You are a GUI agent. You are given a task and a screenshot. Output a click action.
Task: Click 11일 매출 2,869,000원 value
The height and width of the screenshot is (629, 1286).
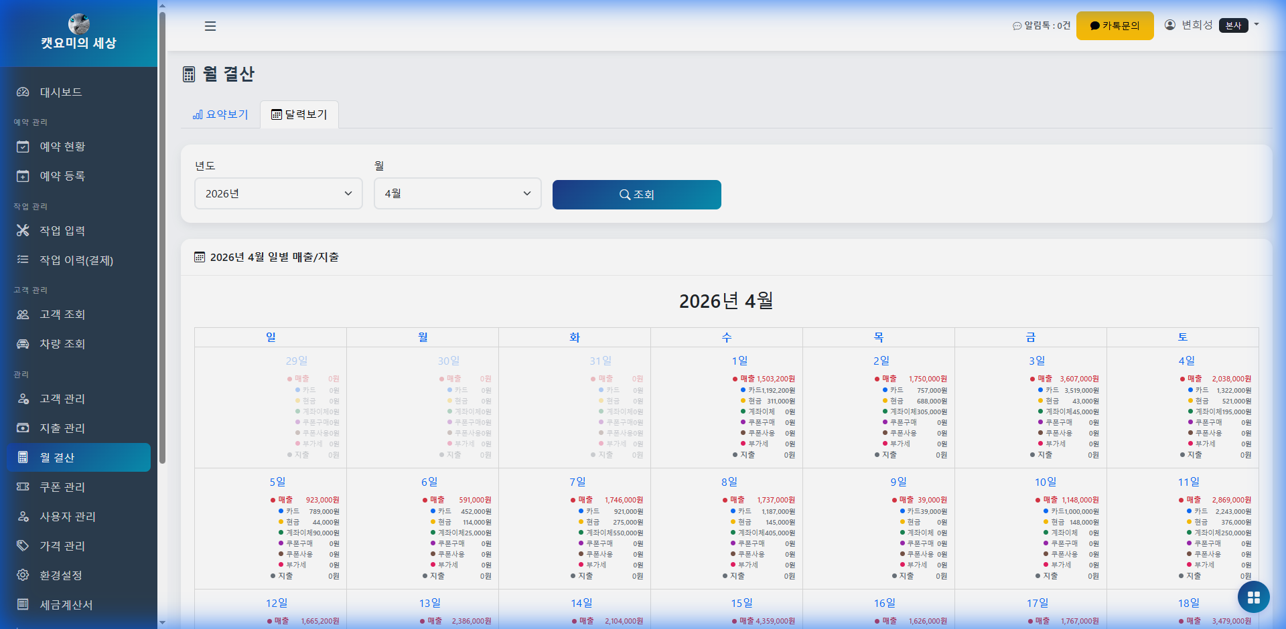1231,500
